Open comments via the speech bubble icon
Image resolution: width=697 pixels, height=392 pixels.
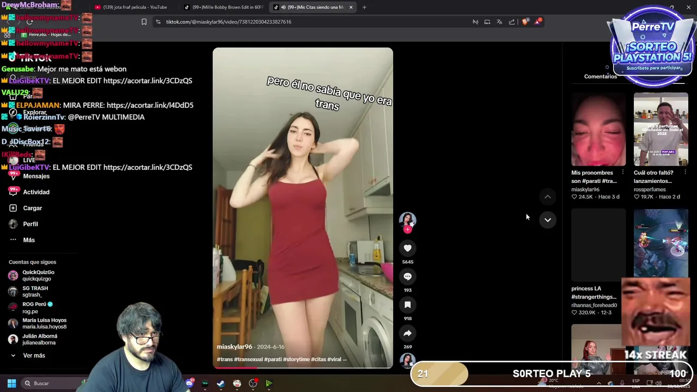point(407,277)
